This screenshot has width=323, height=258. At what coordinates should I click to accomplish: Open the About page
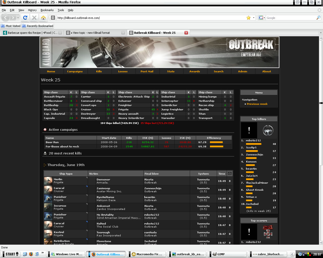pos(267,71)
